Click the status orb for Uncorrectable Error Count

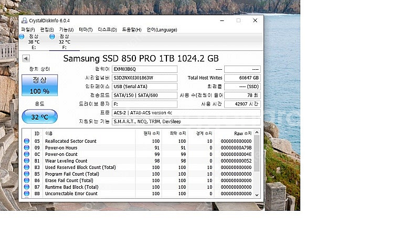click(27, 194)
